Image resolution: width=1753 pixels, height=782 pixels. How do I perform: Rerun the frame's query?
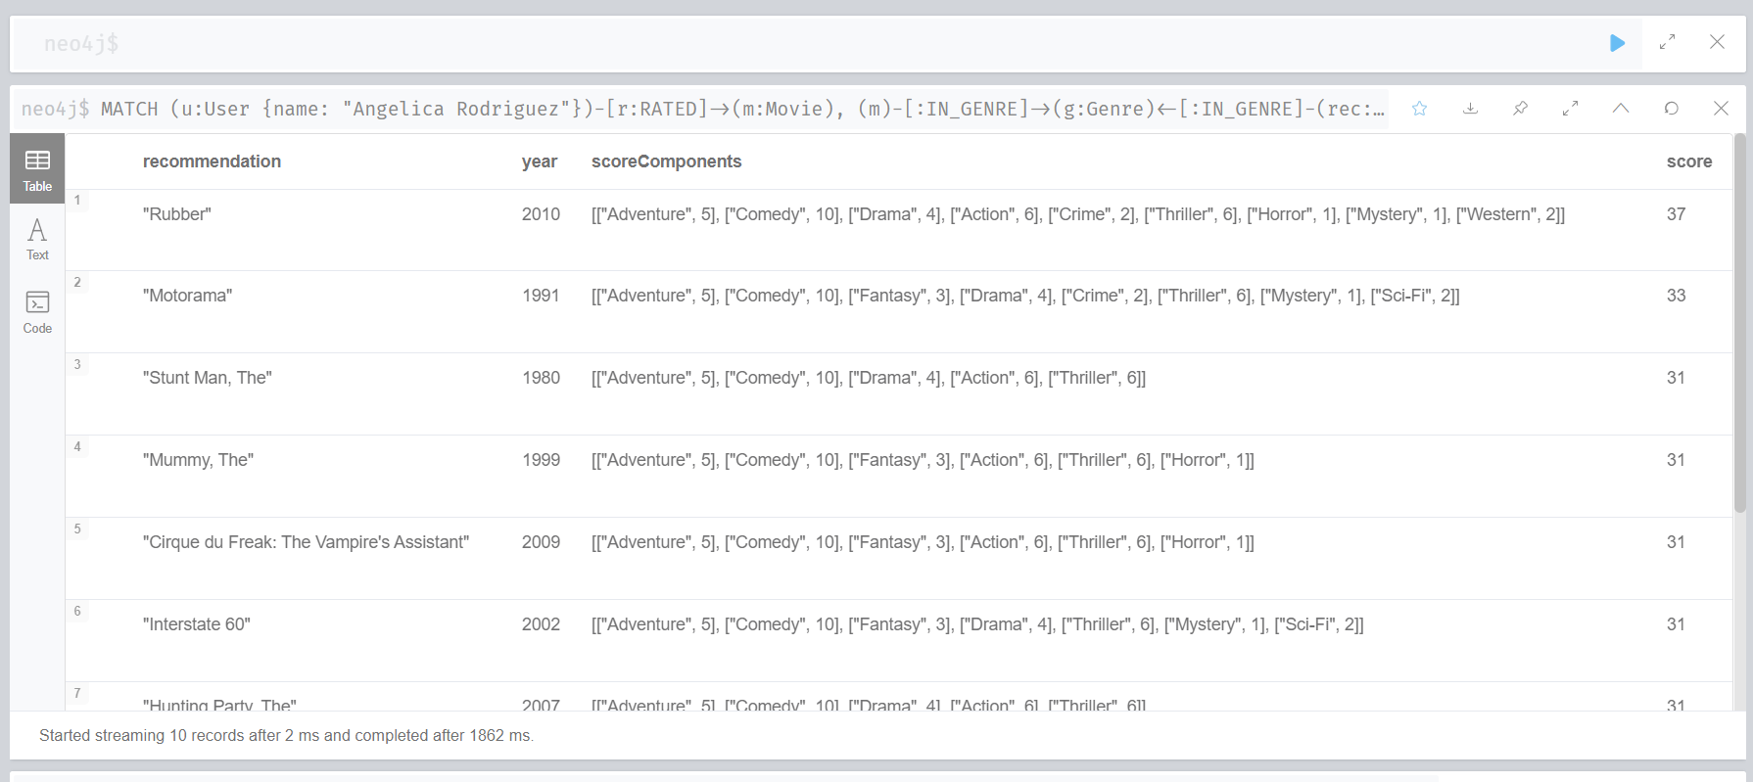tap(1671, 109)
